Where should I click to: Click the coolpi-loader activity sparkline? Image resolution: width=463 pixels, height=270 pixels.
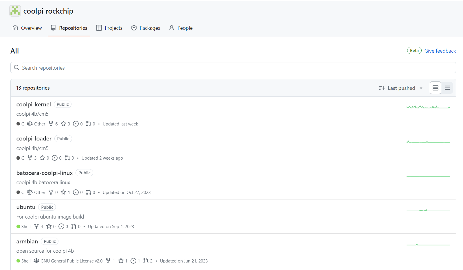coord(428,142)
